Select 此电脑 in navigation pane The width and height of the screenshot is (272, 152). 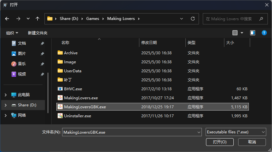[x=24, y=95]
